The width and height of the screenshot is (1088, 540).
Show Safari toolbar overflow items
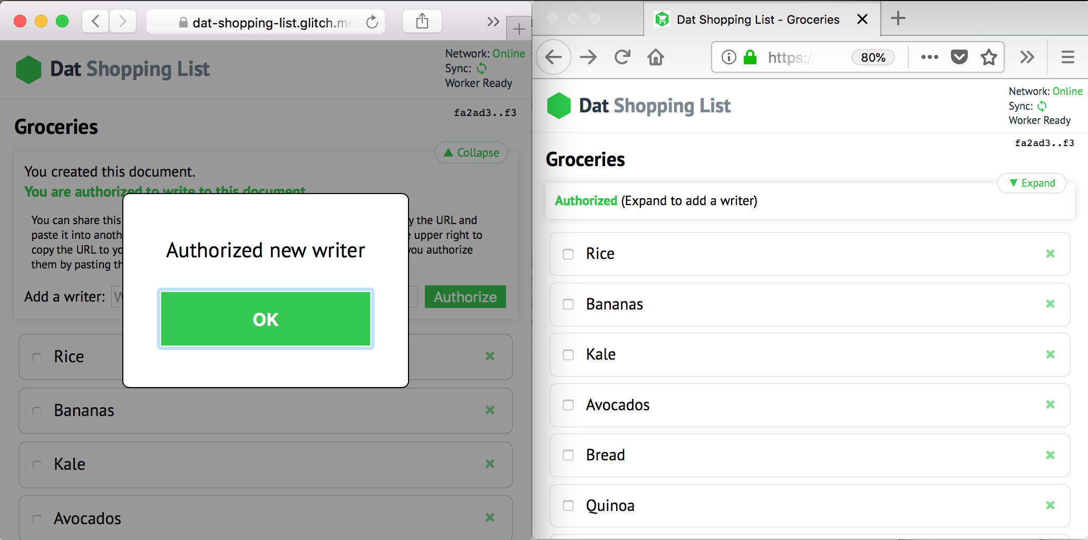[x=493, y=22]
